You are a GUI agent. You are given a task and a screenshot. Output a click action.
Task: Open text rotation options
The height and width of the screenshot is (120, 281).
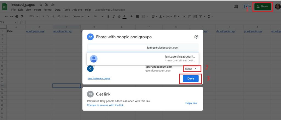(x=176, y=17)
